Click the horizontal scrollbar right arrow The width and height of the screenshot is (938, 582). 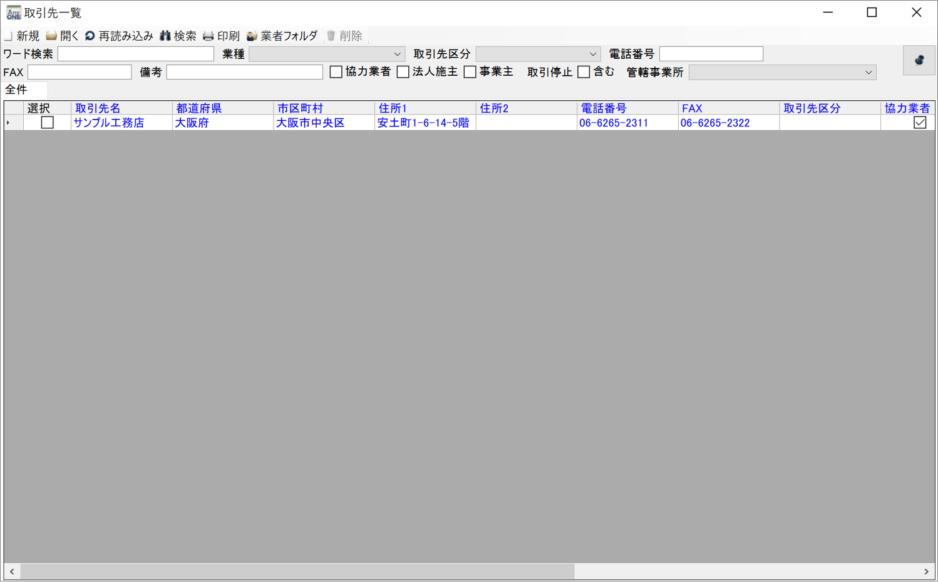(926, 571)
